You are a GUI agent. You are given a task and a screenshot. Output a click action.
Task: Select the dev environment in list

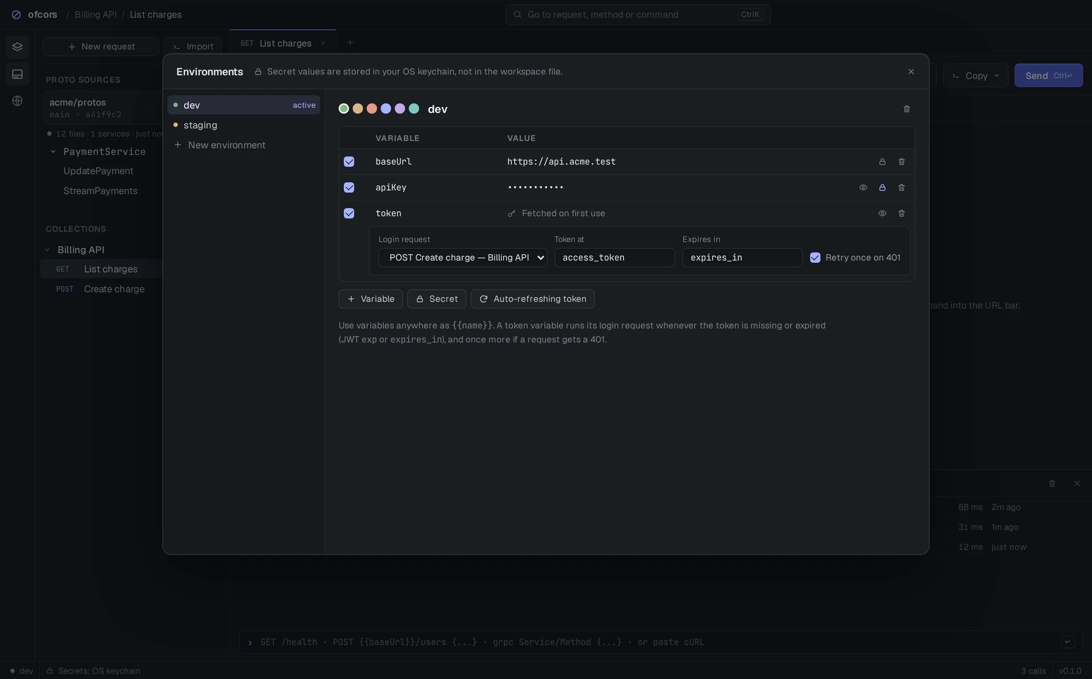point(244,105)
